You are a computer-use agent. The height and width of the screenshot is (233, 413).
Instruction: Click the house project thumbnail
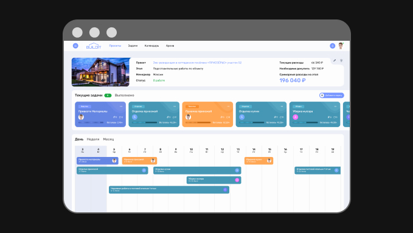click(x=100, y=72)
